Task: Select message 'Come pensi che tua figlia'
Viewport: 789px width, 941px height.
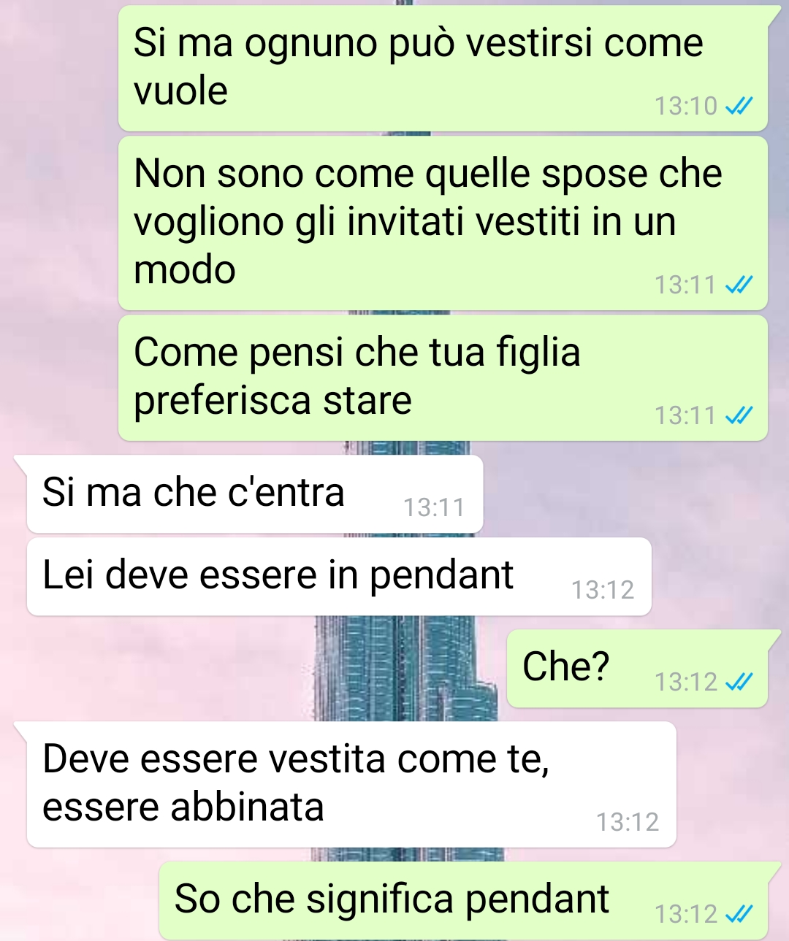Action: [x=443, y=378]
